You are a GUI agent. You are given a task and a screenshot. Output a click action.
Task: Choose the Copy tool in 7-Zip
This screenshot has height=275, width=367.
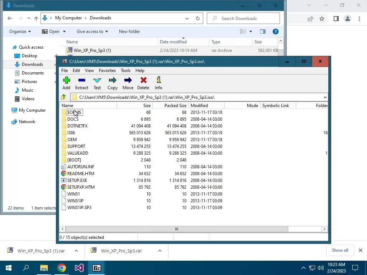tap(112, 81)
